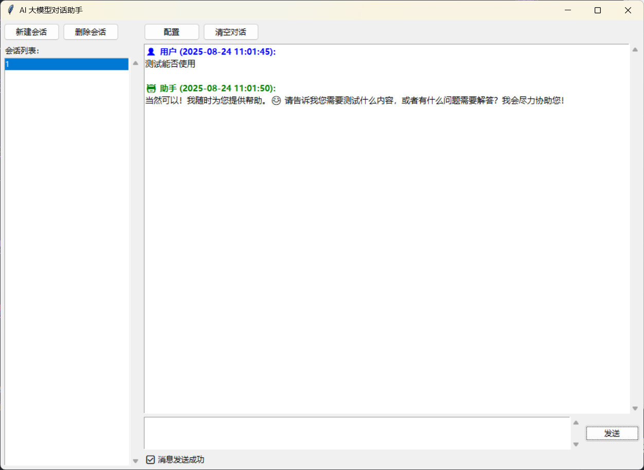Open the 配置 settings dialog
The height and width of the screenshot is (470, 644).
click(171, 32)
